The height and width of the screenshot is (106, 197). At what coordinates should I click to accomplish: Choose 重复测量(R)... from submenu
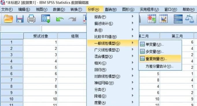point(160,59)
